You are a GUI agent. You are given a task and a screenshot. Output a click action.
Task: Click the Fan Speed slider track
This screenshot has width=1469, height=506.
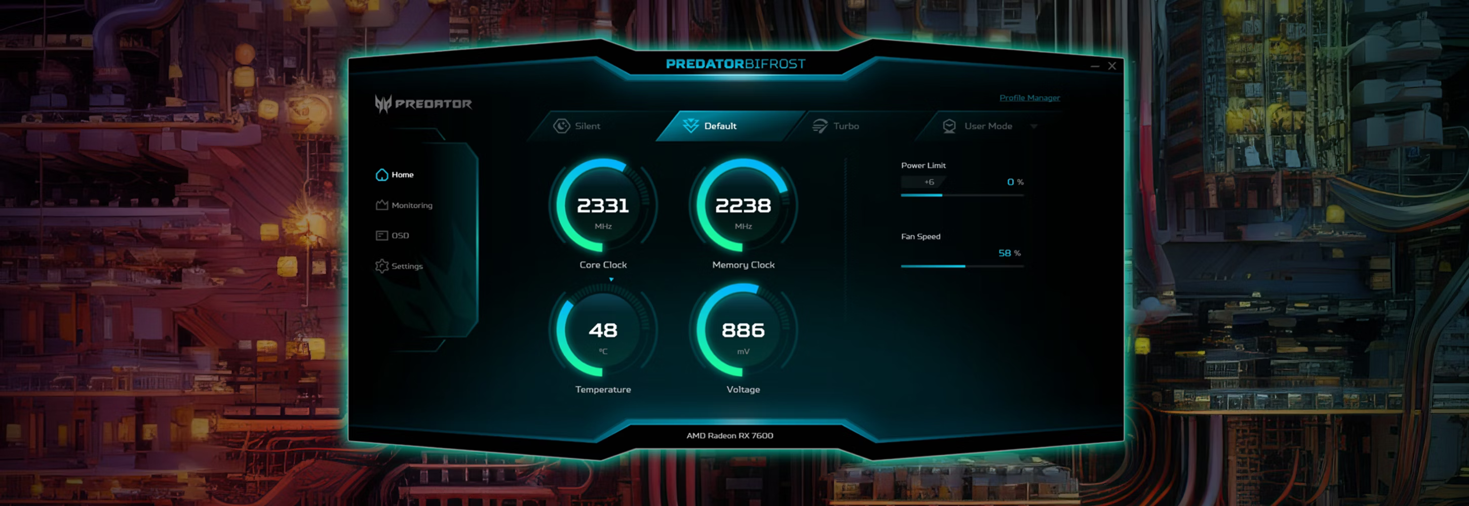coord(962,266)
